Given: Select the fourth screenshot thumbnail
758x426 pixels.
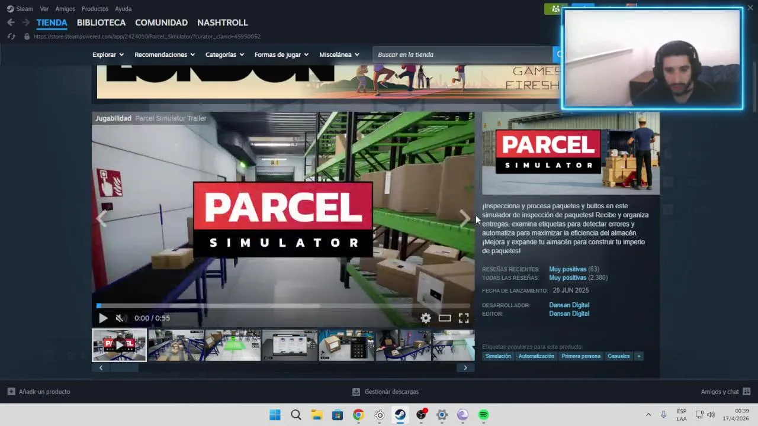Looking at the screenshot, I should 290,345.
